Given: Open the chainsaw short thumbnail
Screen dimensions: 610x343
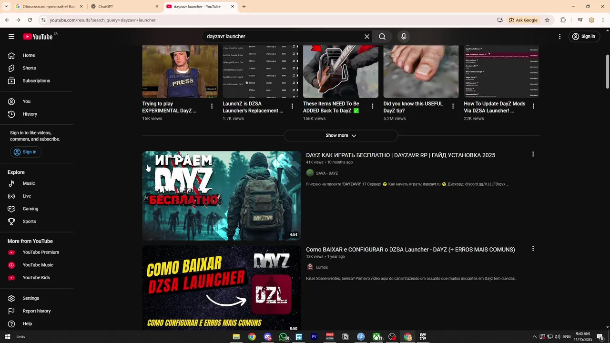Looking at the screenshot, I should pos(341,71).
